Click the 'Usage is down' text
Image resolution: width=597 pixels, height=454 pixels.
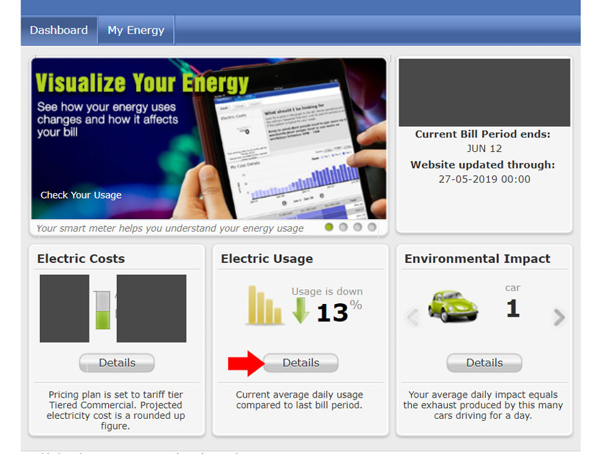[327, 291]
